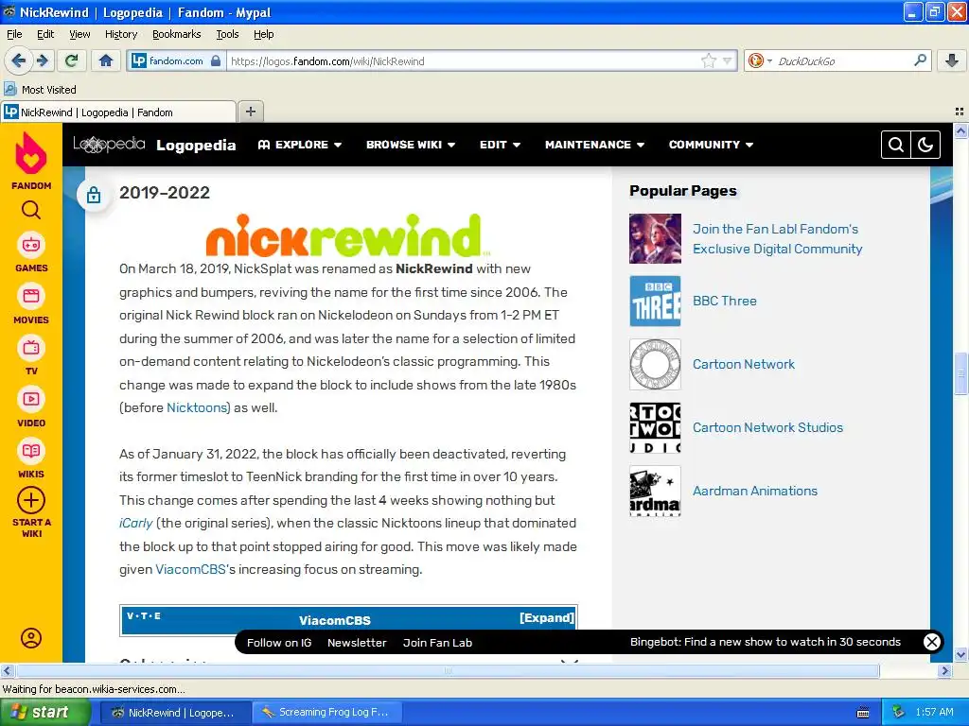Reload the page with the refresh icon
This screenshot has width=969, height=726.
coord(71,60)
